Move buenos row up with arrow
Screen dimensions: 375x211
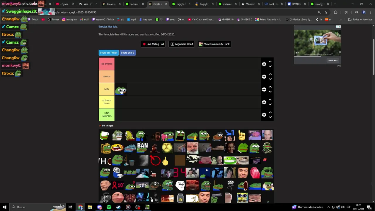click(270, 74)
